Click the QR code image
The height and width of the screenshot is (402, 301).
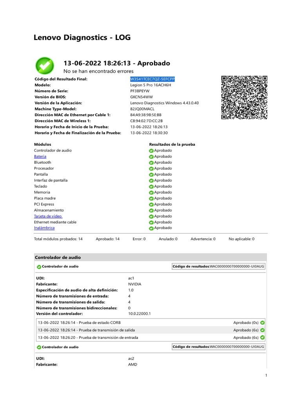244,97
